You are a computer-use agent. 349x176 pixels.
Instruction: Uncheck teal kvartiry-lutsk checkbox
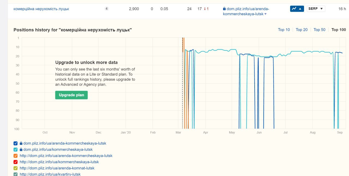(x=16, y=174)
